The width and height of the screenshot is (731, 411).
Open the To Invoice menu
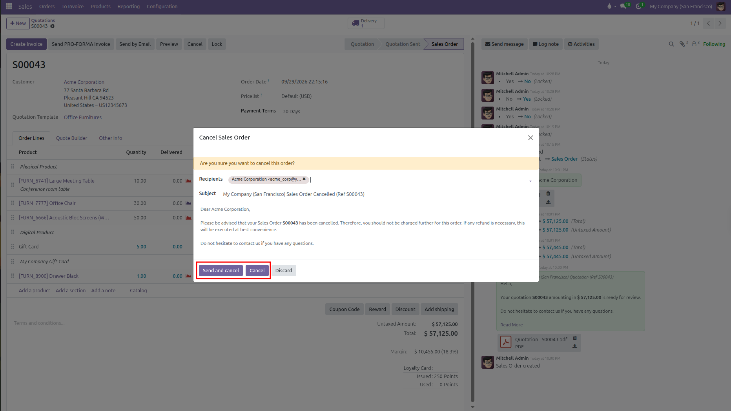[x=73, y=6]
